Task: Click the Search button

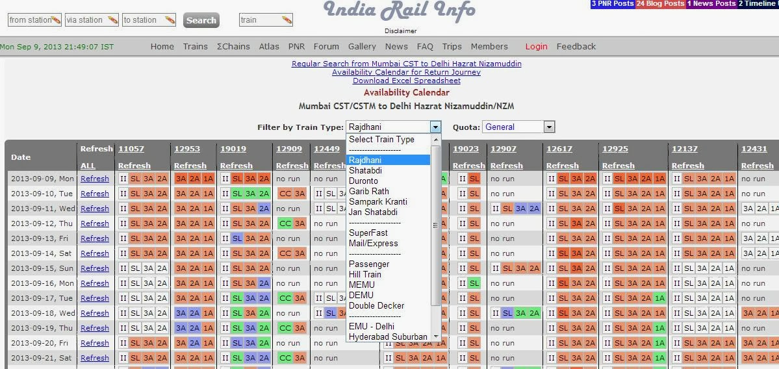Action: 201,20
